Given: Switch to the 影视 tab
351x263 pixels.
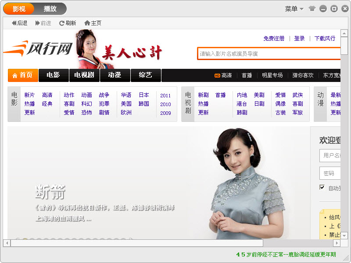Looking at the screenshot, I should coord(19,9).
